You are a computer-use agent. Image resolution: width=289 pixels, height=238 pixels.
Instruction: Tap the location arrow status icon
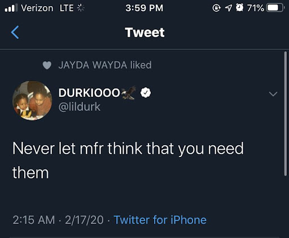pos(229,8)
